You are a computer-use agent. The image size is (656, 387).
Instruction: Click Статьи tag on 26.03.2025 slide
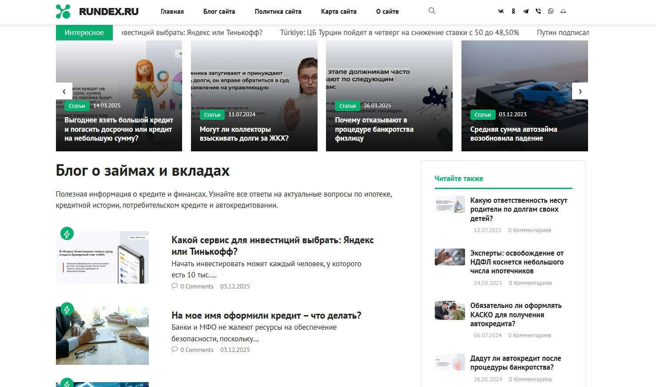click(x=347, y=106)
